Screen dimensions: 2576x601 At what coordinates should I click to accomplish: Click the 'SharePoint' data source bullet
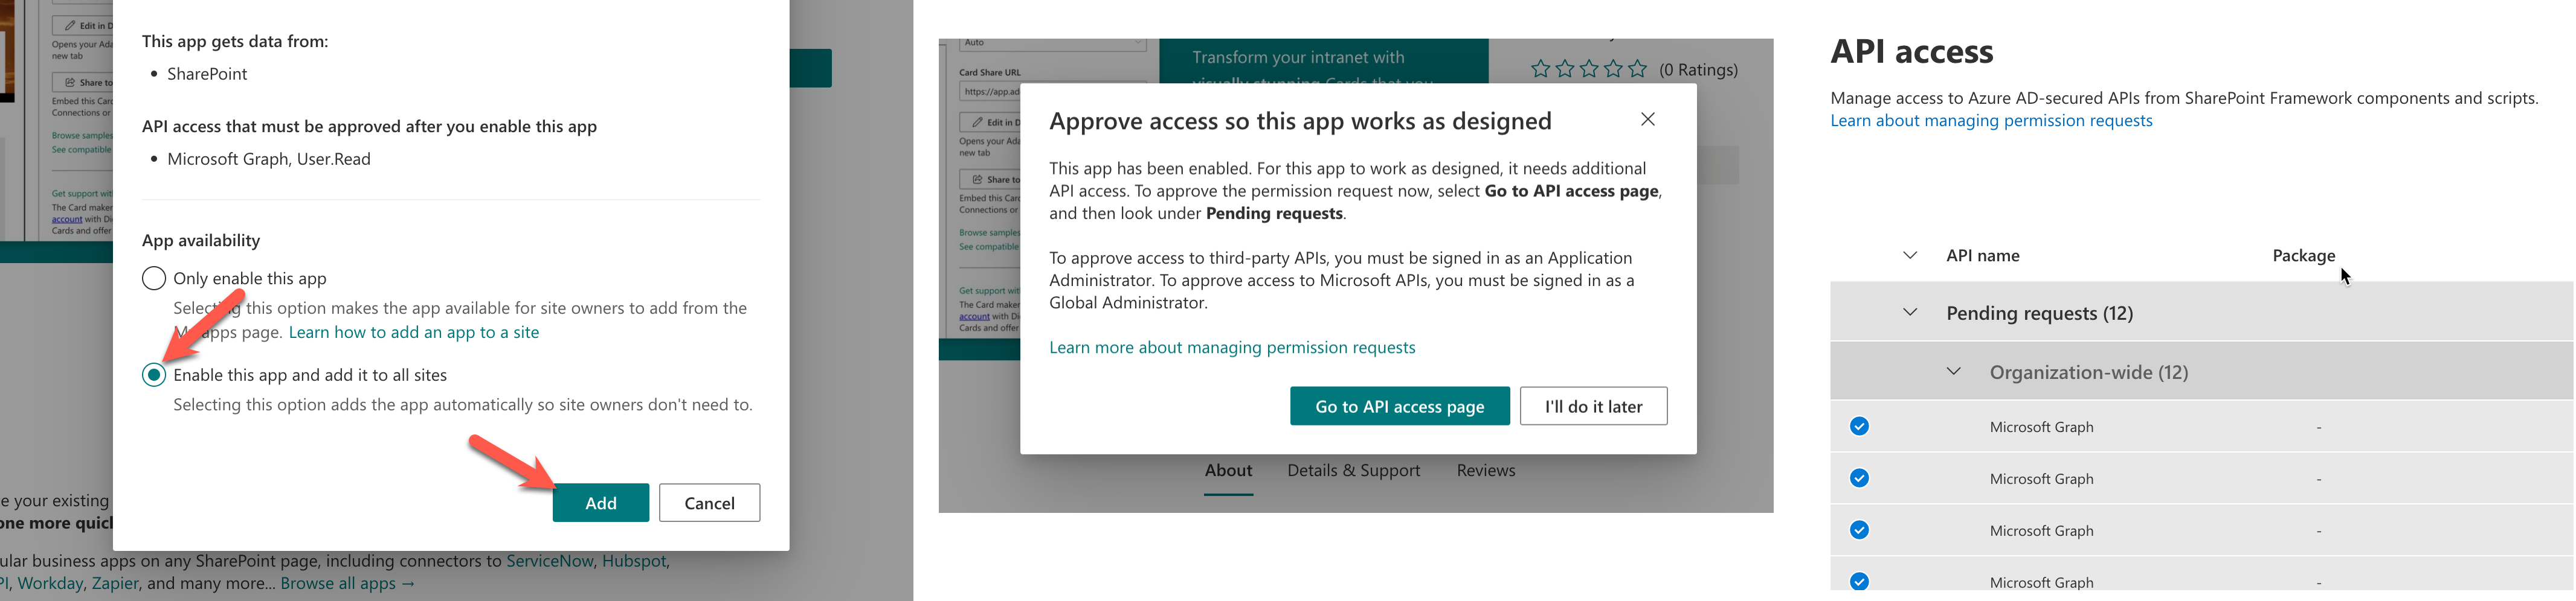tap(207, 74)
